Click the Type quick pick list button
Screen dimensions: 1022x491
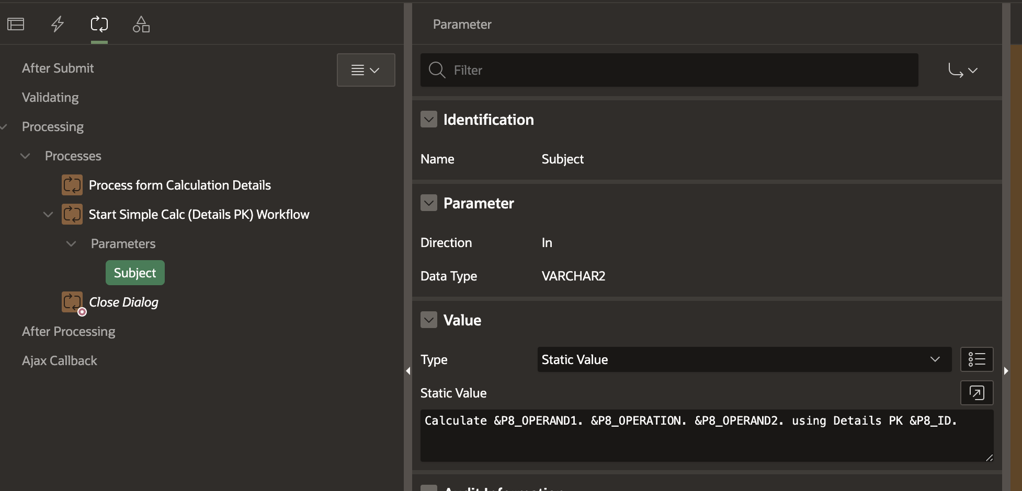click(977, 359)
